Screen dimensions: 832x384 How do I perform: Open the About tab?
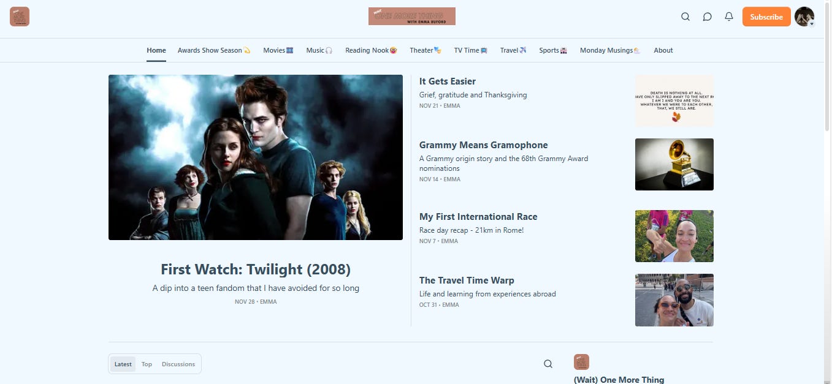pyautogui.click(x=663, y=50)
